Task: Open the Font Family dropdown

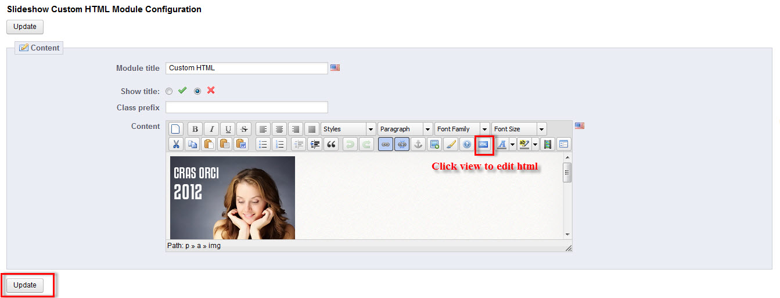Action: pos(462,129)
